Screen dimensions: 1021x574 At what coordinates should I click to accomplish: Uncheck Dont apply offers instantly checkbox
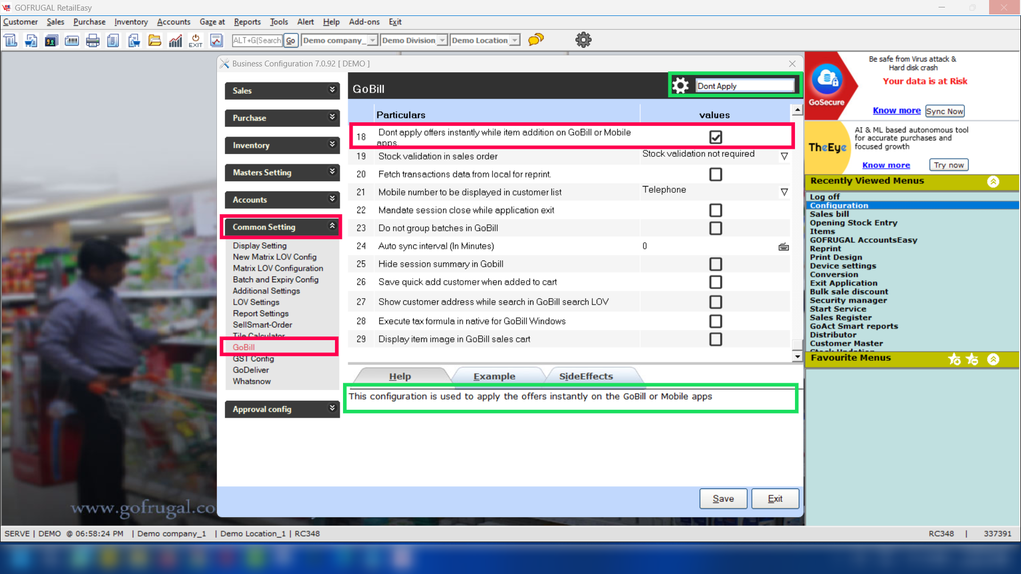click(715, 137)
